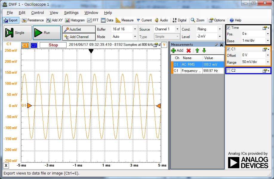Disable the C1 channel checkbox
This screenshot has height=179, width=274.
click(228, 49)
